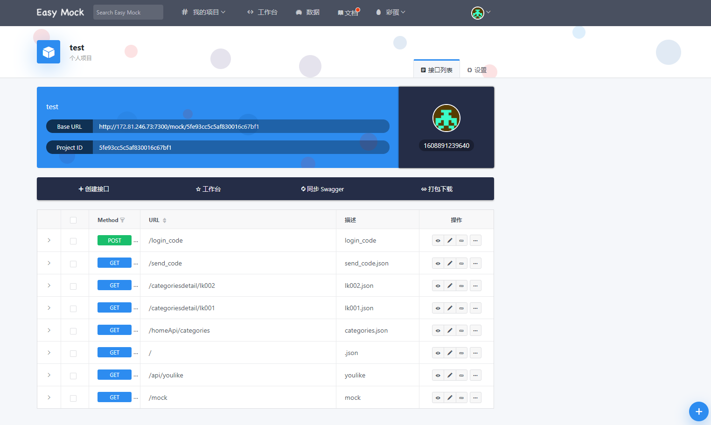Switch to the 接口列表 tab
Viewport: 711px width, 425px height.
(x=437, y=70)
